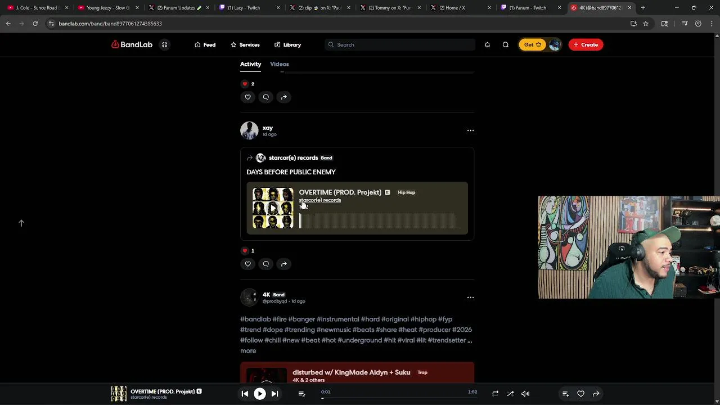This screenshot has height=405, width=720.
Task: Open the play queue icon
Action: coord(301,394)
